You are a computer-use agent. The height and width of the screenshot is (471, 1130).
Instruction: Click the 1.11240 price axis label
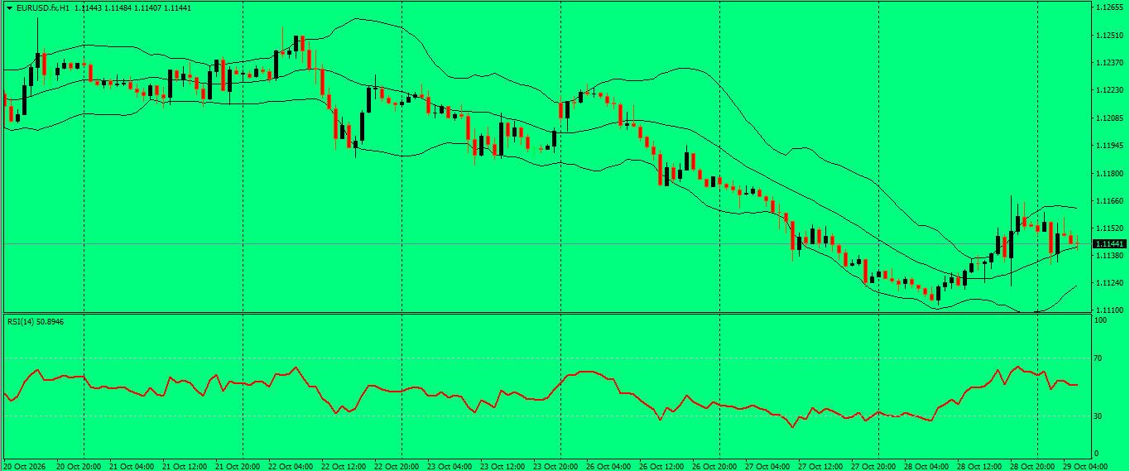[1108, 283]
